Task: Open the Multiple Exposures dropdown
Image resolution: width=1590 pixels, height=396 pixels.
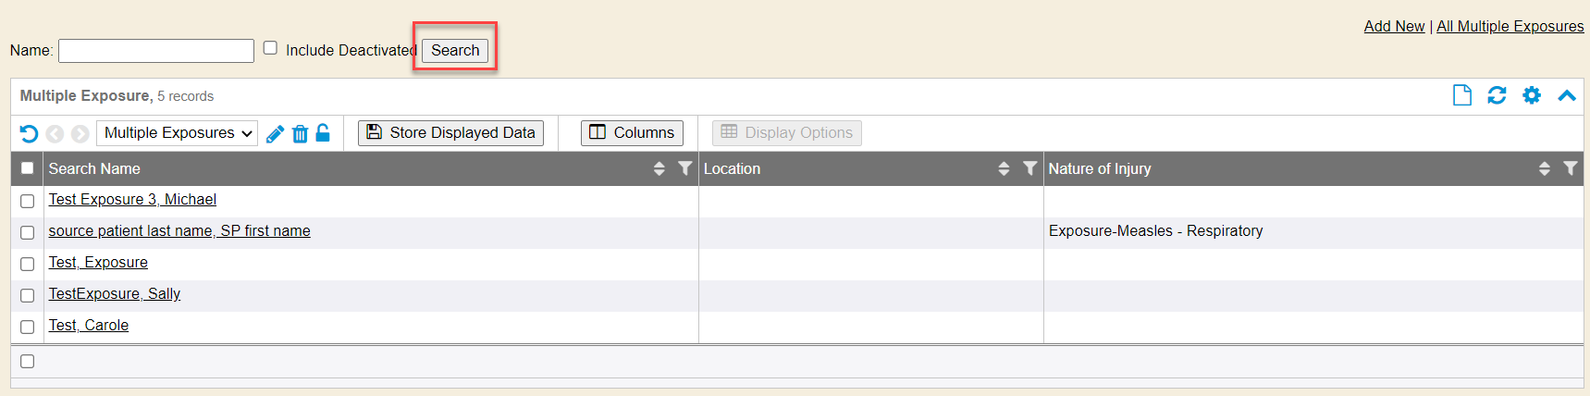Action: point(178,133)
